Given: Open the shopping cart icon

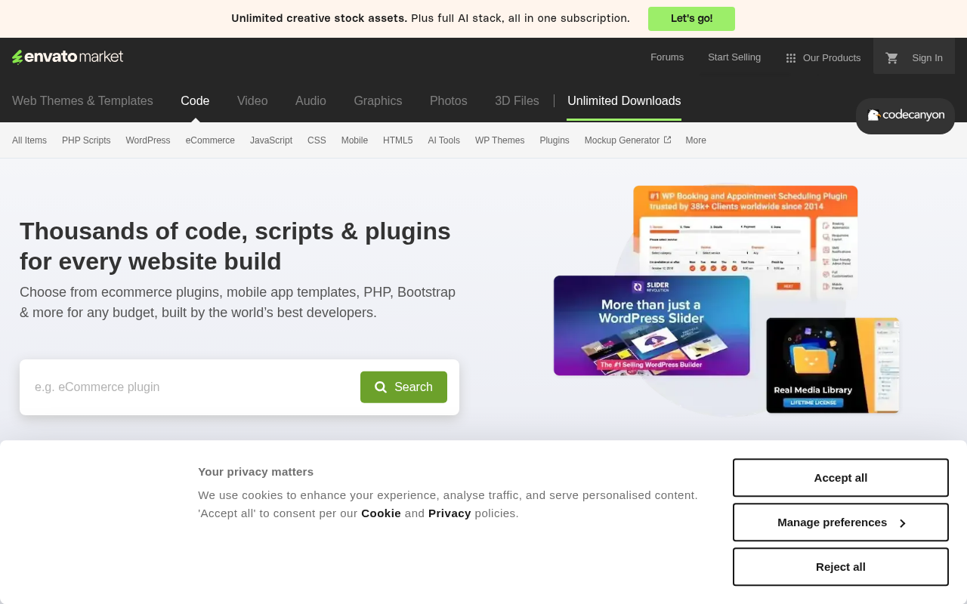Looking at the screenshot, I should [892, 57].
